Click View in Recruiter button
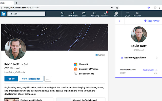Image resolution: width=162 pixels, height=101 pixels. click(31, 79)
